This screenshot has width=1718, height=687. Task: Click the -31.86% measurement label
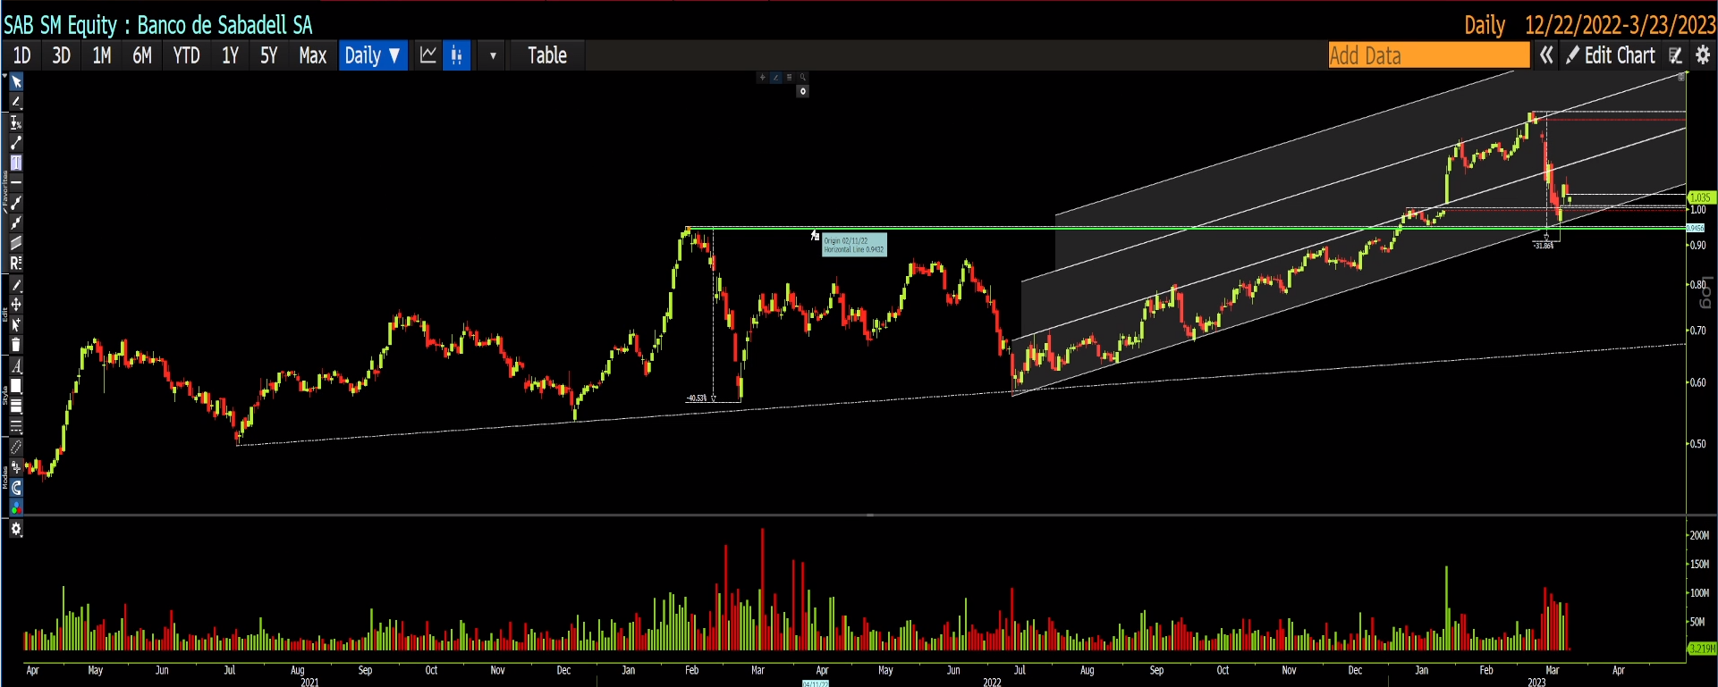point(1544,245)
